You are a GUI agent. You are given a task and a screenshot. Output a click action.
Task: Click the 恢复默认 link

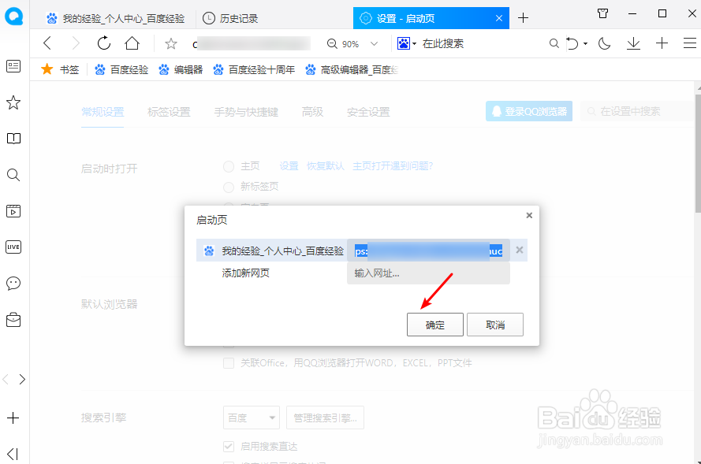[x=326, y=166]
